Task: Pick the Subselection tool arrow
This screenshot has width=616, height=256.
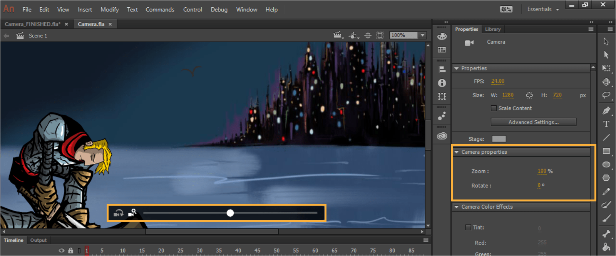Action: pyautogui.click(x=606, y=55)
